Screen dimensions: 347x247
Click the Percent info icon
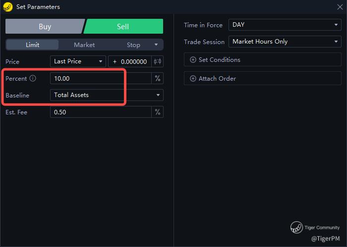[33, 78]
